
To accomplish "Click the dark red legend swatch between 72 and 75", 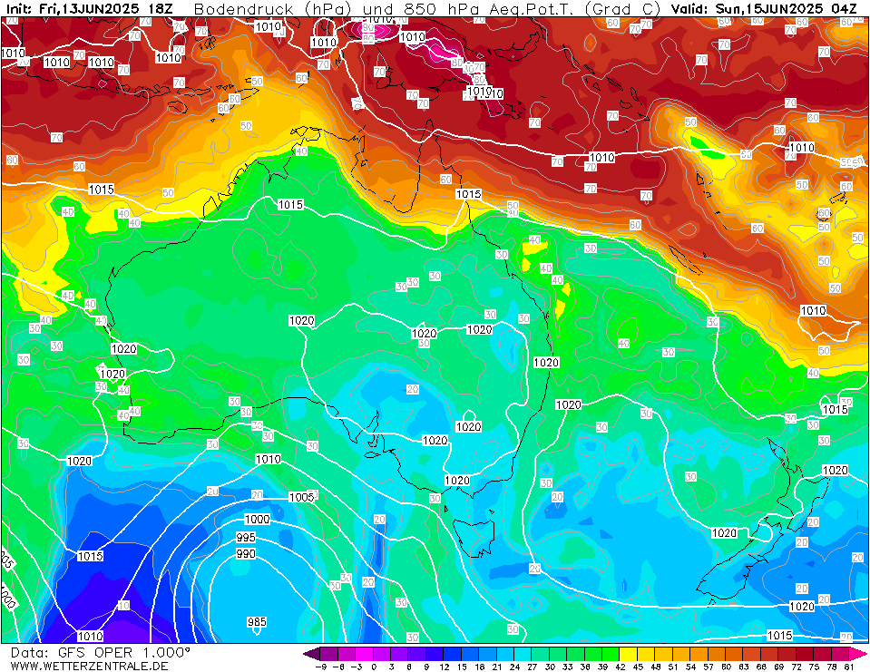I will (805, 654).
